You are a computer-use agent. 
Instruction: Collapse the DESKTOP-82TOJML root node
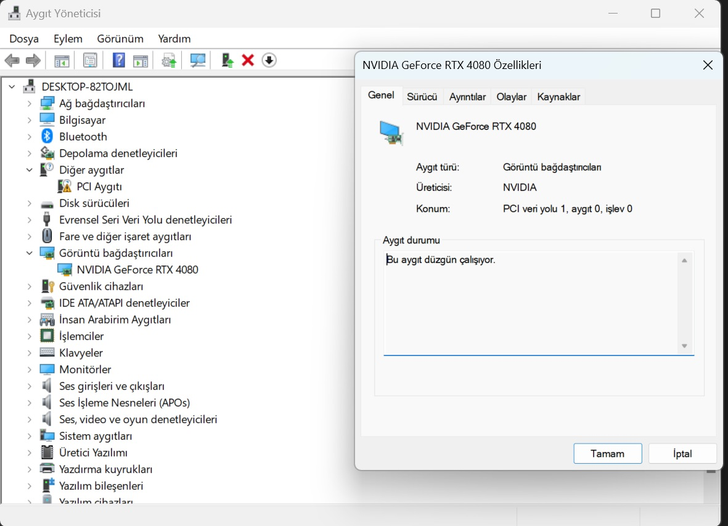point(12,87)
